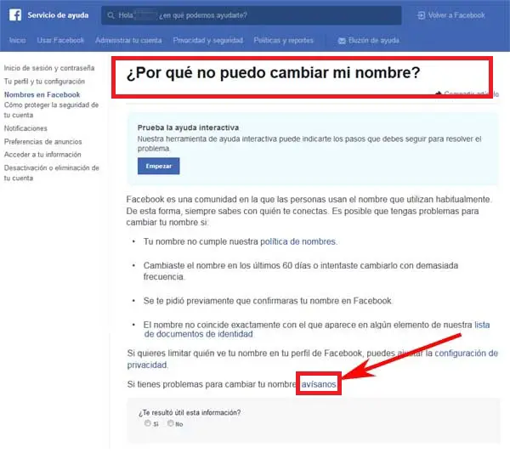Select Inicio de sesión y contraseña sidebar link

pyautogui.click(x=49, y=68)
